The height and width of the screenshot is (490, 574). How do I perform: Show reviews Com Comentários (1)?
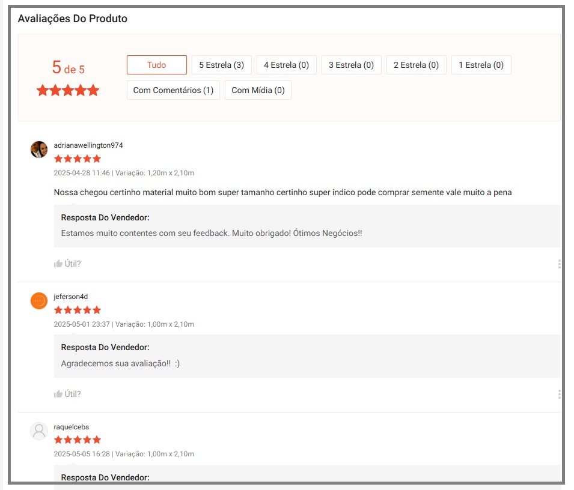coord(173,90)
